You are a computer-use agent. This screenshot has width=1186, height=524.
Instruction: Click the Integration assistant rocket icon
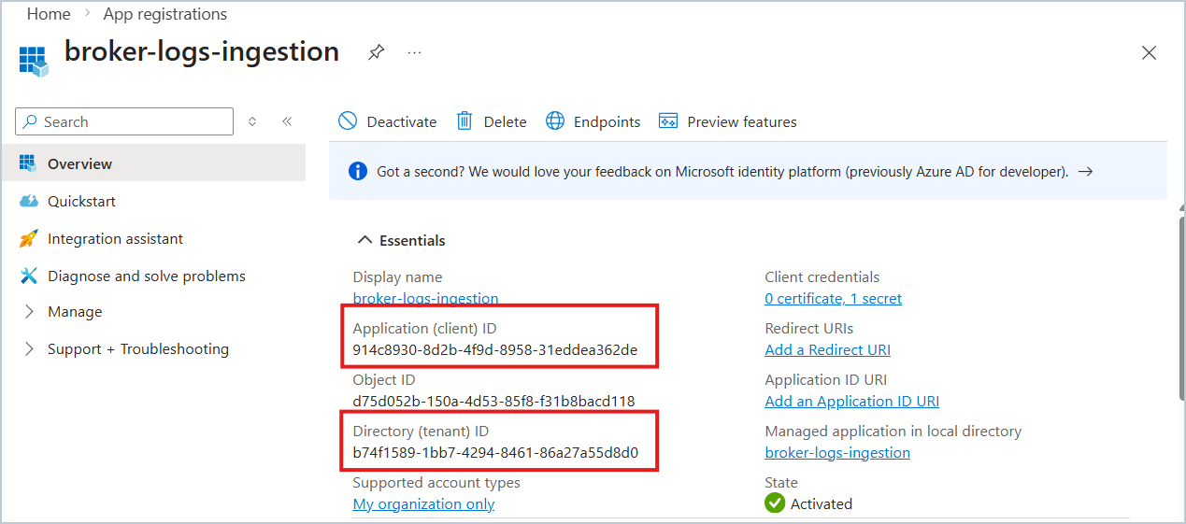coord(28,239)
